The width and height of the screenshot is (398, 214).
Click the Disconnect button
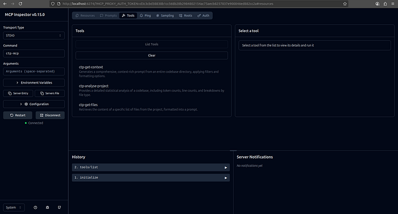(x=50, y=115)
